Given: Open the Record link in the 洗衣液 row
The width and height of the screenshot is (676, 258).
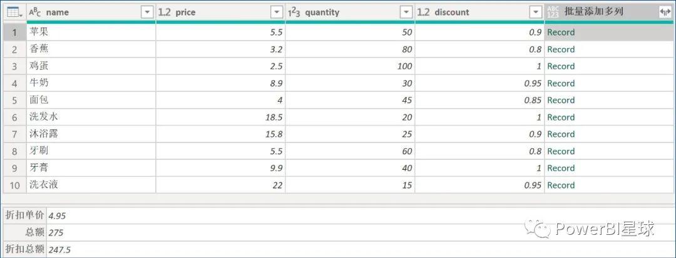Looking at the screenshot, I should coord(561,186).
